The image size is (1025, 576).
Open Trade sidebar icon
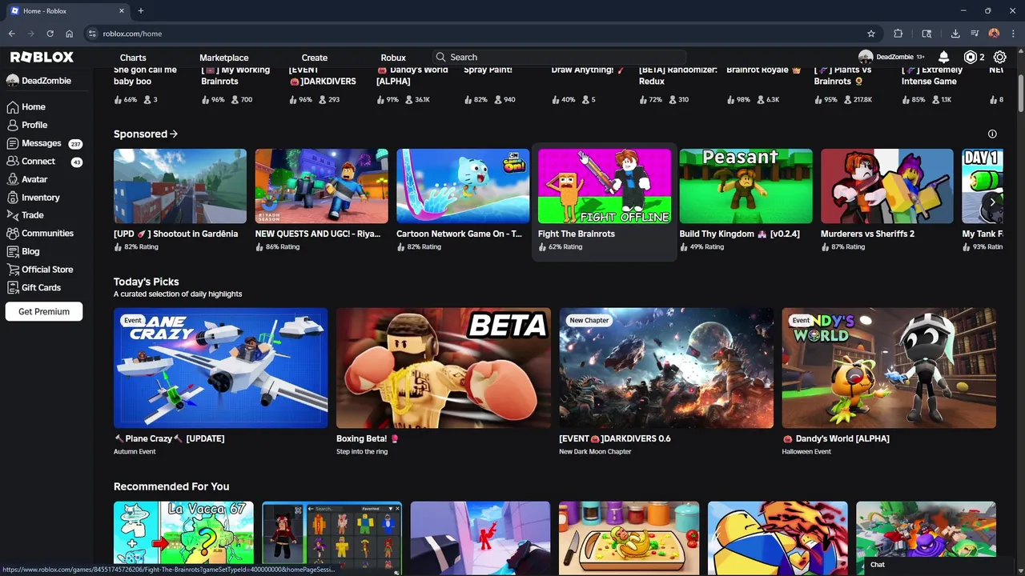[x=12, y=214]
